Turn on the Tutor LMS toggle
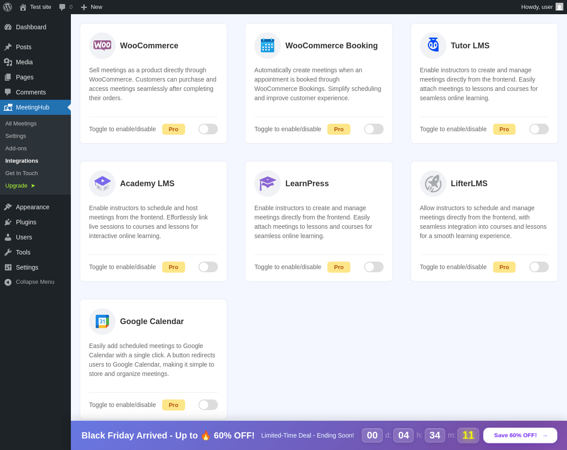 point(539,129)
